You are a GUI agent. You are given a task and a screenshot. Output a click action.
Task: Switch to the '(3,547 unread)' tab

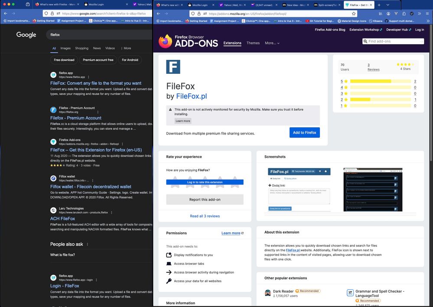click(264, 5)
